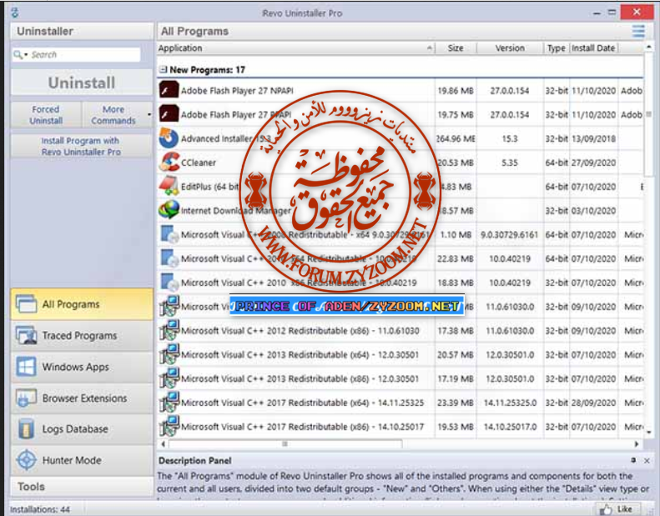Click the Revo Uninstaller title bar icon
The image size is (660, 516).
(15, 13)
